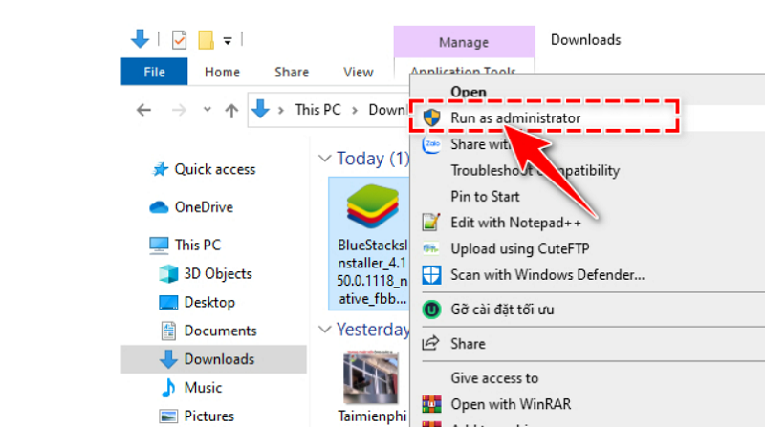Viewport: 765px width, 427px height.
Task: Collapse the Yesterday file group
Action: pyautogui.click(x=324, y=330)
